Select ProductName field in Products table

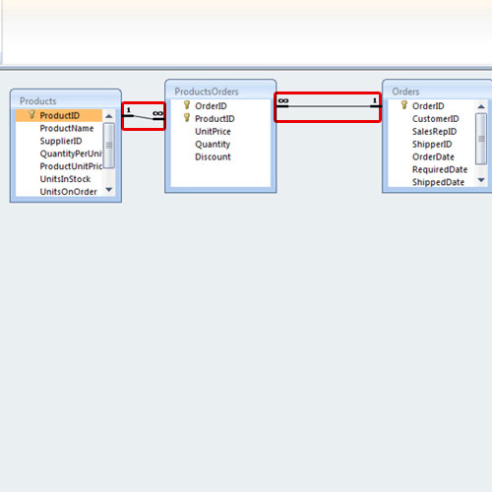[67, 128]
